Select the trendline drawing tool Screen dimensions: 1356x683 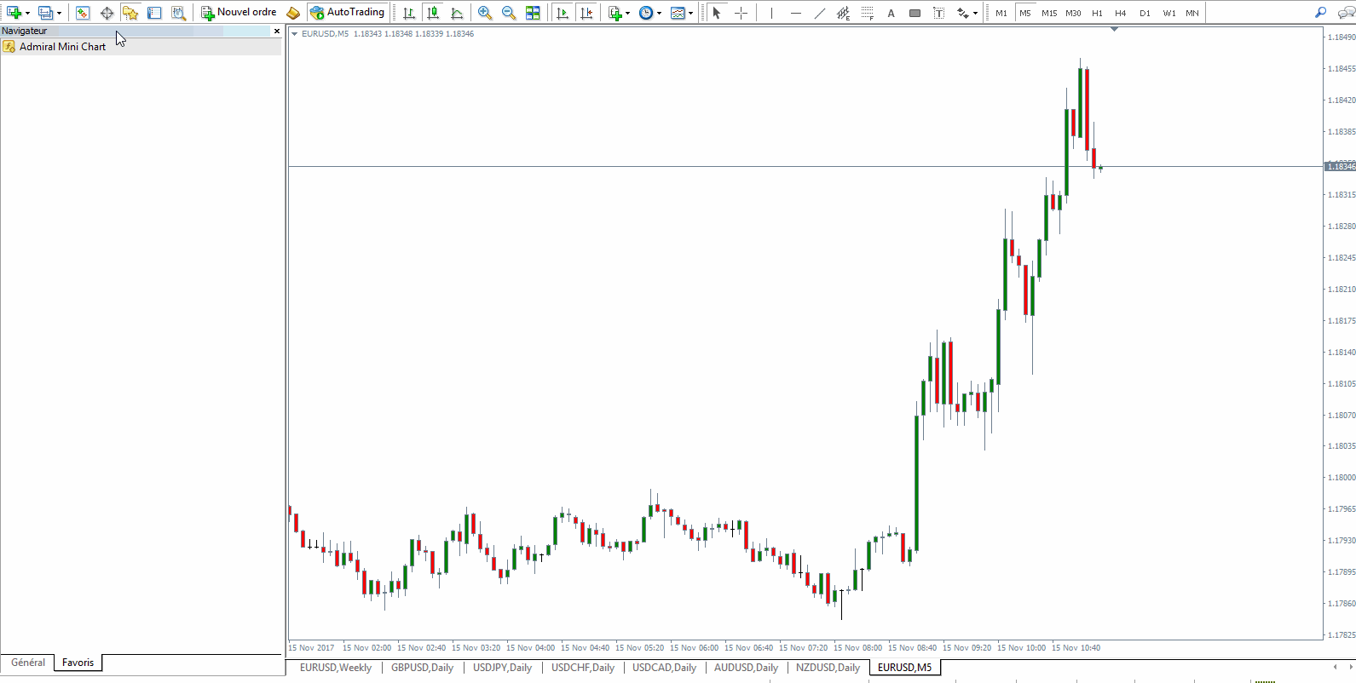tap(819, 13)
